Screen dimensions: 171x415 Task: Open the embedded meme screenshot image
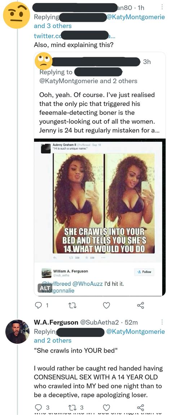click(x=100, y=217)
